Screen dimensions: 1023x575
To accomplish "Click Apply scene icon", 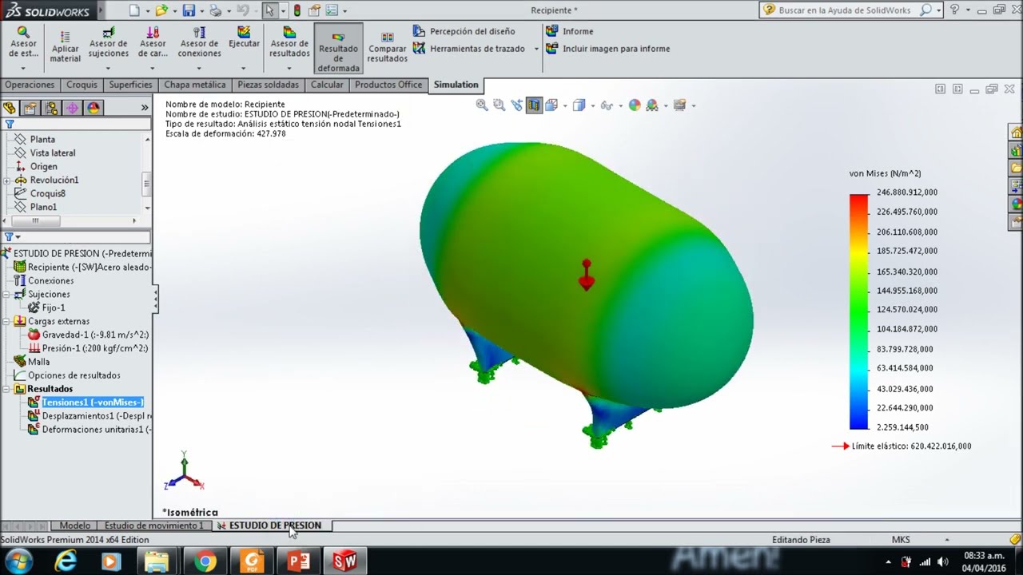I will click(652, 105).
